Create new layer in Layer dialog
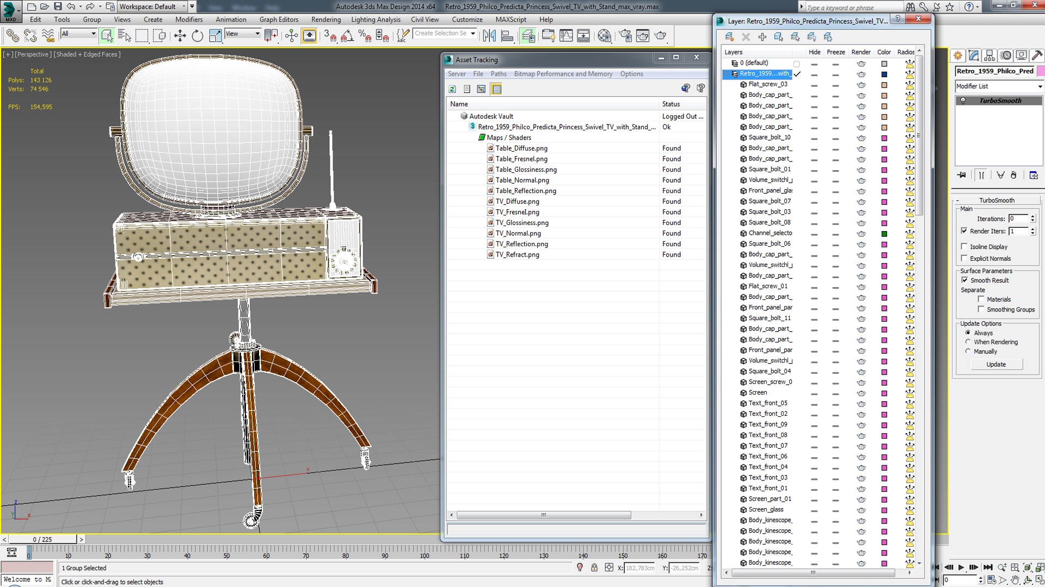The image size is (1045, 587). click(729, 37)
